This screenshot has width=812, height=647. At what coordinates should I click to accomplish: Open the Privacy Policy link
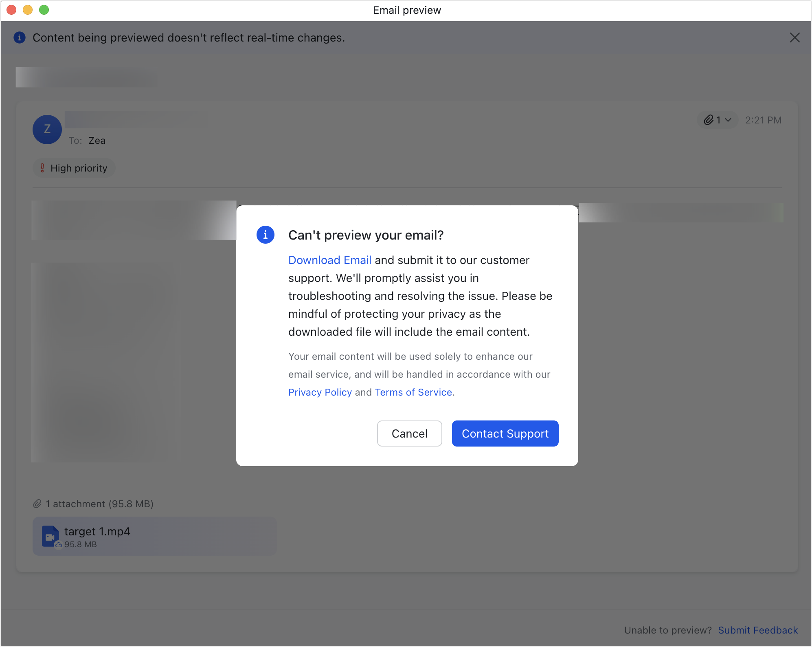click(x=320, y=392)
